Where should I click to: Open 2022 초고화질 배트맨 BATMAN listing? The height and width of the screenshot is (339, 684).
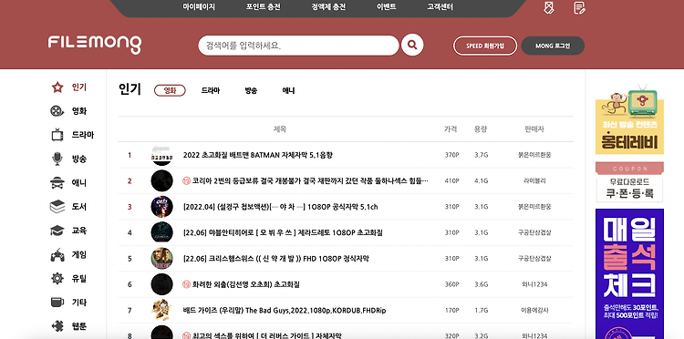(x=258, y=155)
